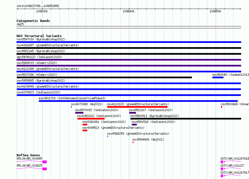The image size is (249, 179).
Task: Click the magenta RPL34 NM_033625 exon block
Action: 44,169
